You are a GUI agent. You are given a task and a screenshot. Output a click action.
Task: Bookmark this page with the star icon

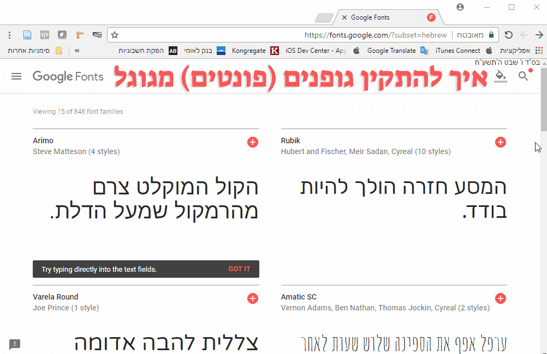tap(115, 34)
